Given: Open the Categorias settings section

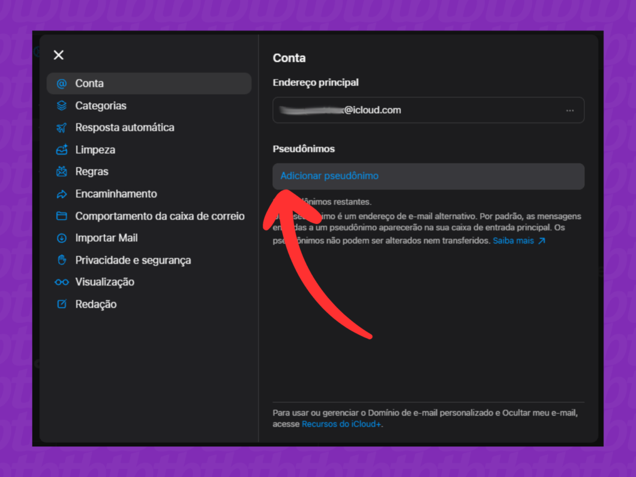Looking at the screenshot, I should pyautogui.click(x=101, y=106).
